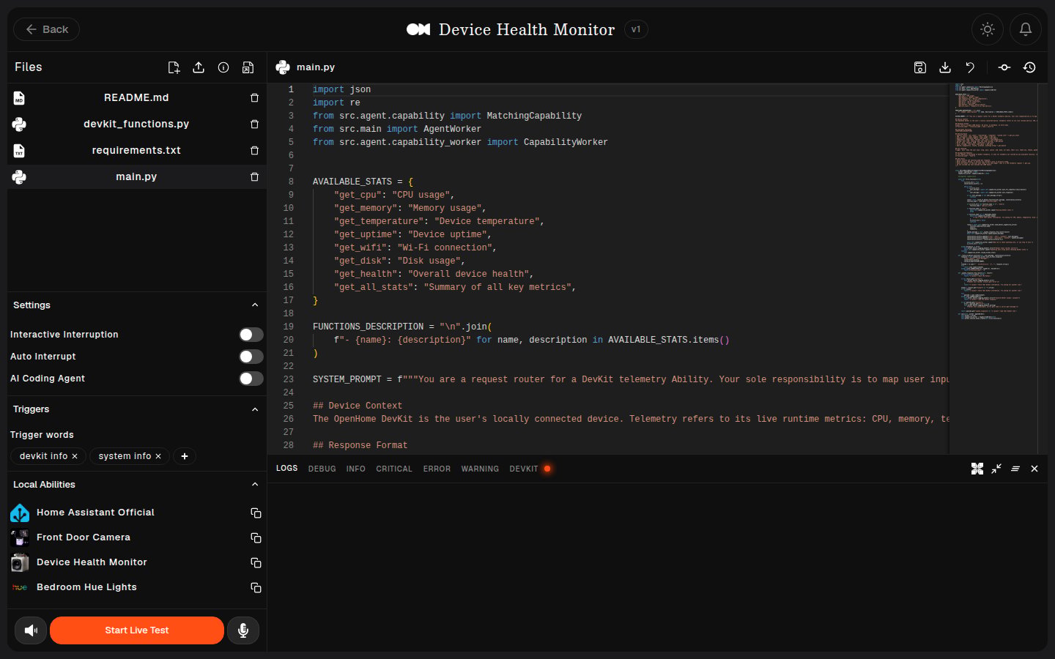Click the undo icon in the editor toolbar

point(970,67)
